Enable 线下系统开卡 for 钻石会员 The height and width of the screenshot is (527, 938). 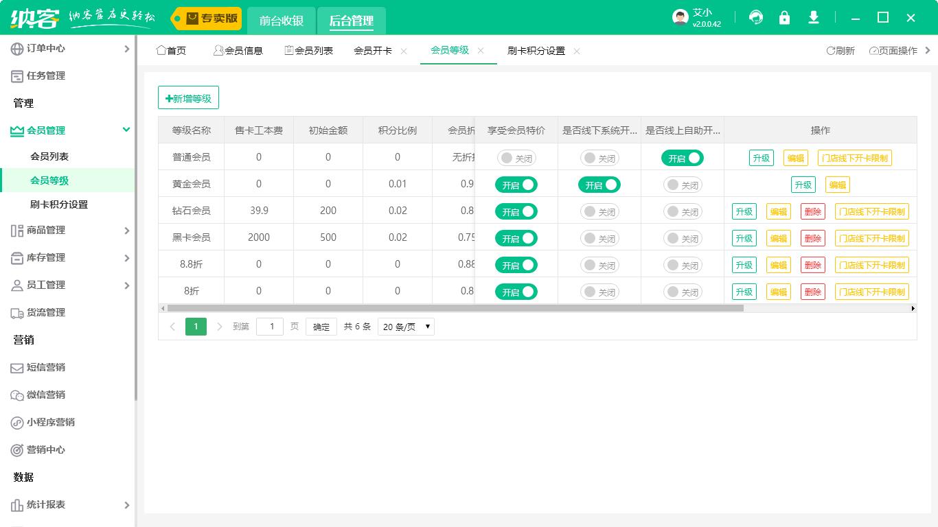(598, 211)
